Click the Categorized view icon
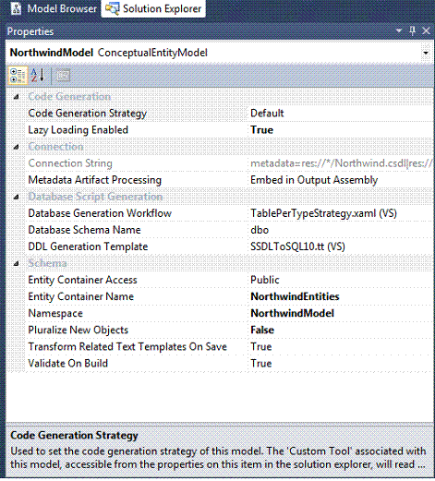This screenshot has width=435, height=481. pyautogui.click(x=18, y=76)
